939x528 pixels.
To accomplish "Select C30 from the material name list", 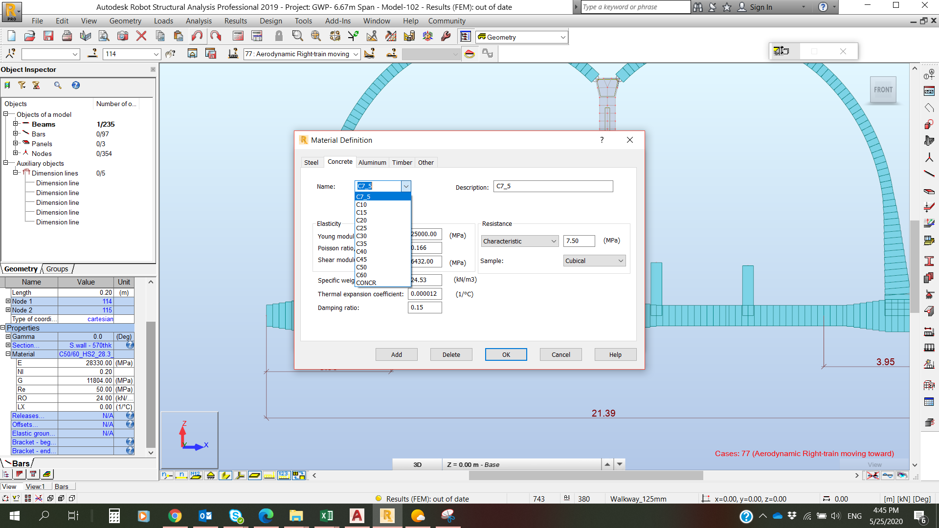I will pyautogui.click(x=382, y=236).
